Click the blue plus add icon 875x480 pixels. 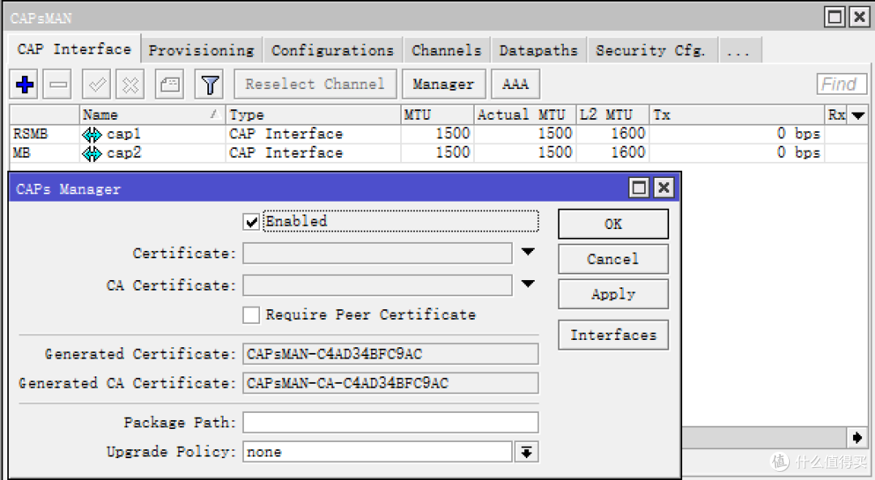click(25, 84)
